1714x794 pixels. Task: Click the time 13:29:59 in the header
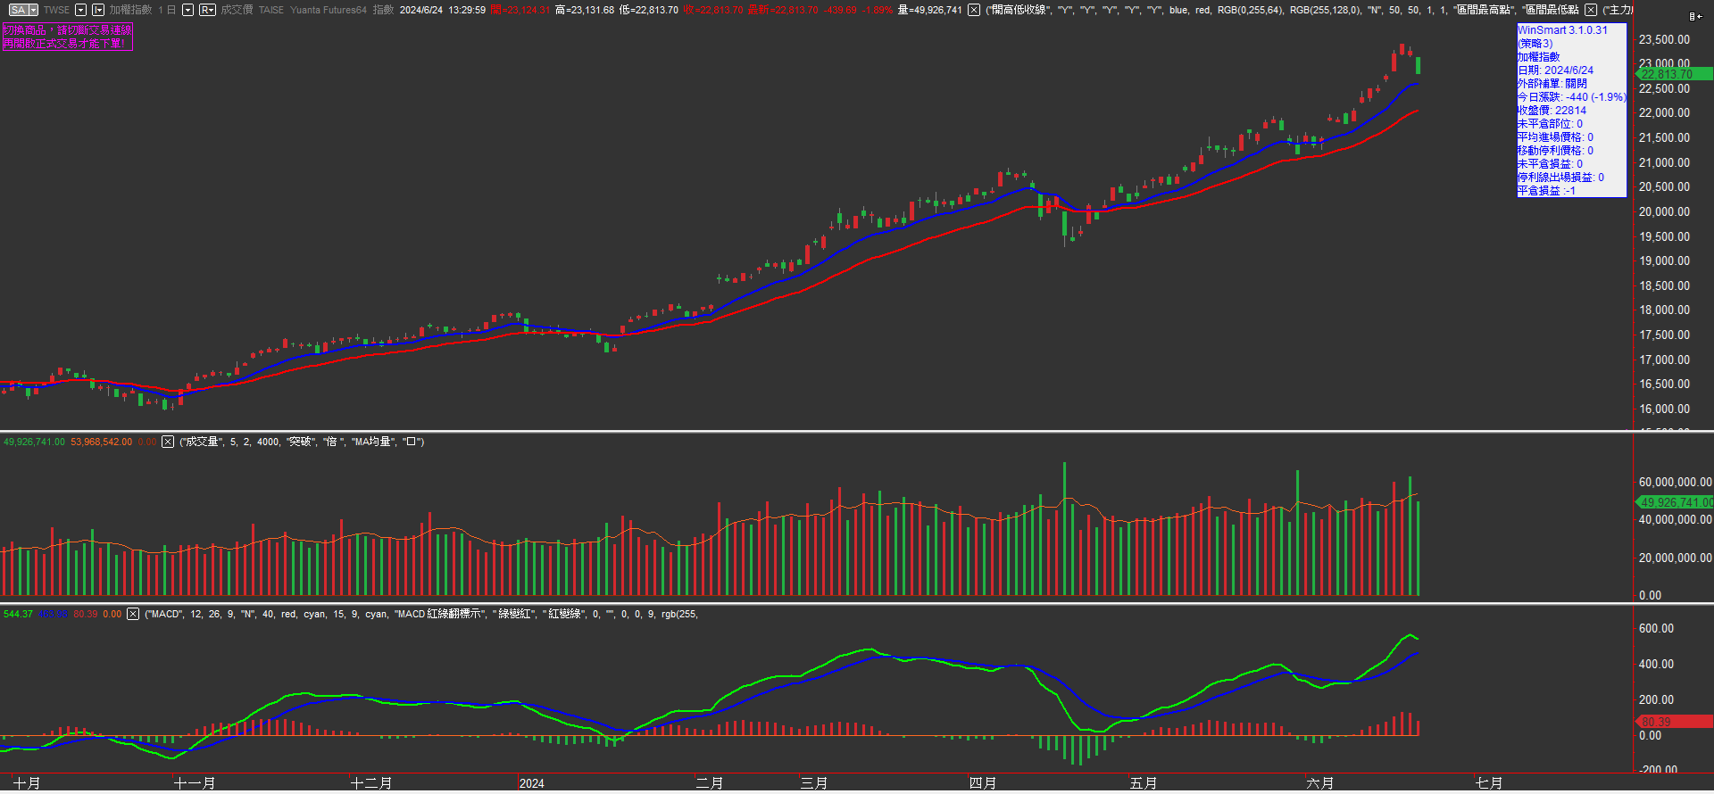coord(467,10)
